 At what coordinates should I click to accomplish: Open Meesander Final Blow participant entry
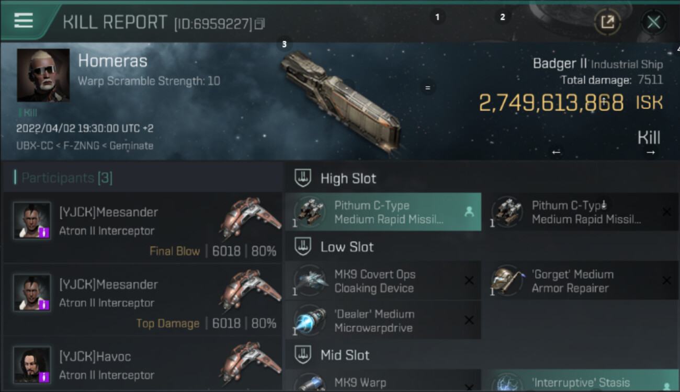(x=142, y=228)
